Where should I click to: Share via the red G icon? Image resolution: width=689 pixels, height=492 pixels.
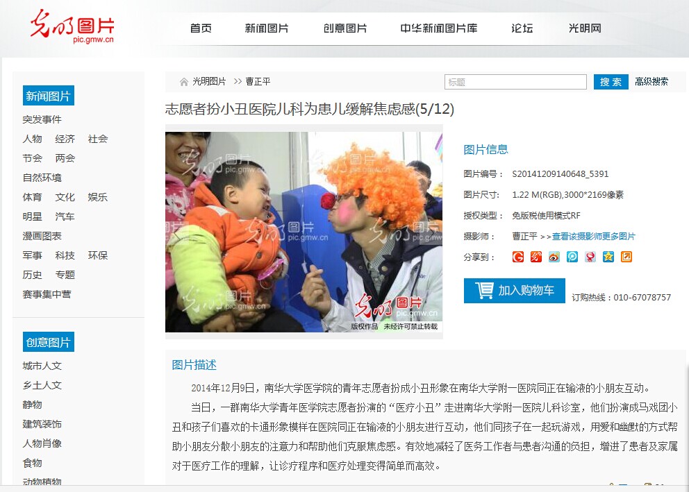coord(518,257)
